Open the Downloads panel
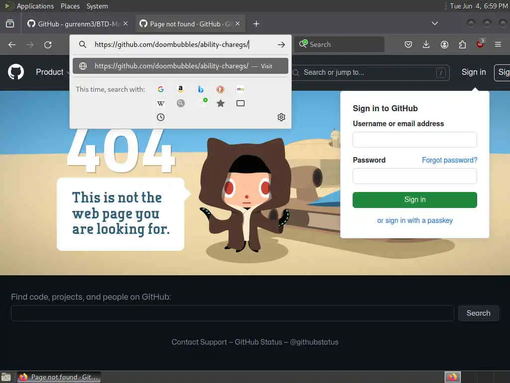Screen dimensions: 510x383 point(426,44)
